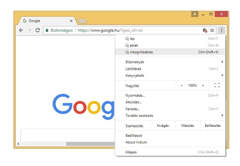
Task: Click the Google search box
Action: coord(68,135)
